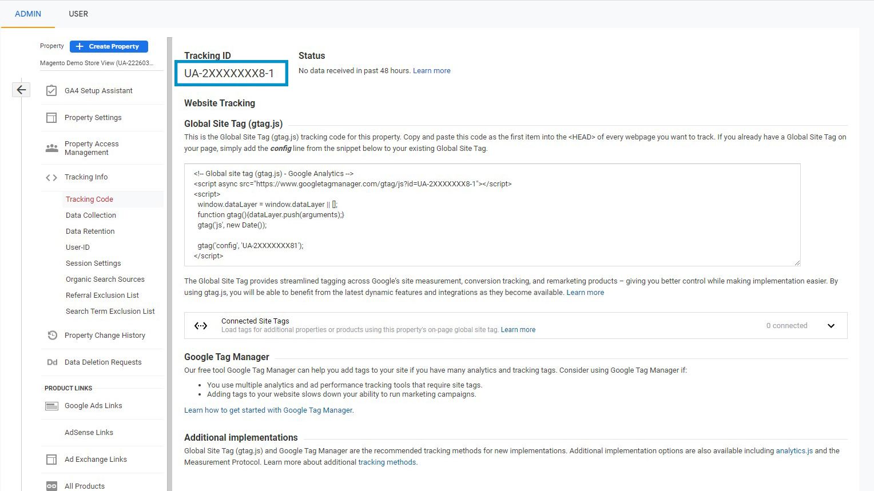
Task: Click Learn how to get started with Google Tag Manager
Action: coord(268,410)
